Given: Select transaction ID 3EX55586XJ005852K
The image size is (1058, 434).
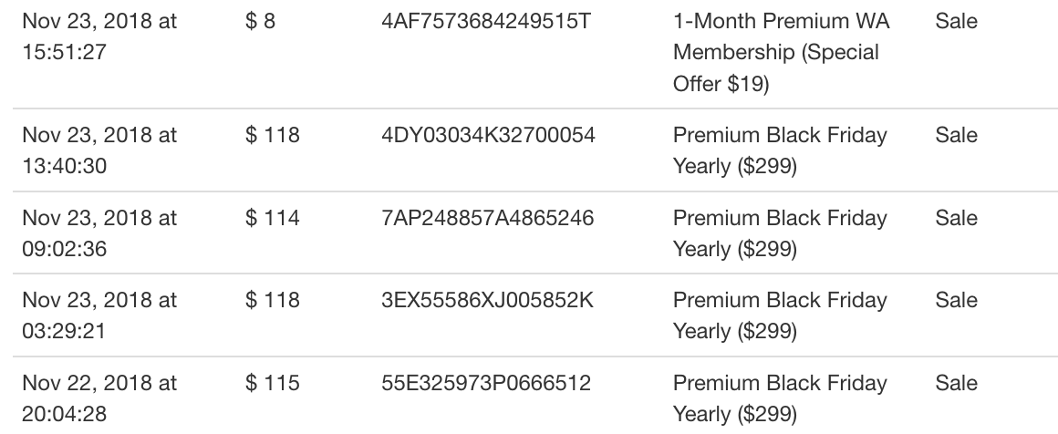Looking at the screenshot, I should (487, 300).
